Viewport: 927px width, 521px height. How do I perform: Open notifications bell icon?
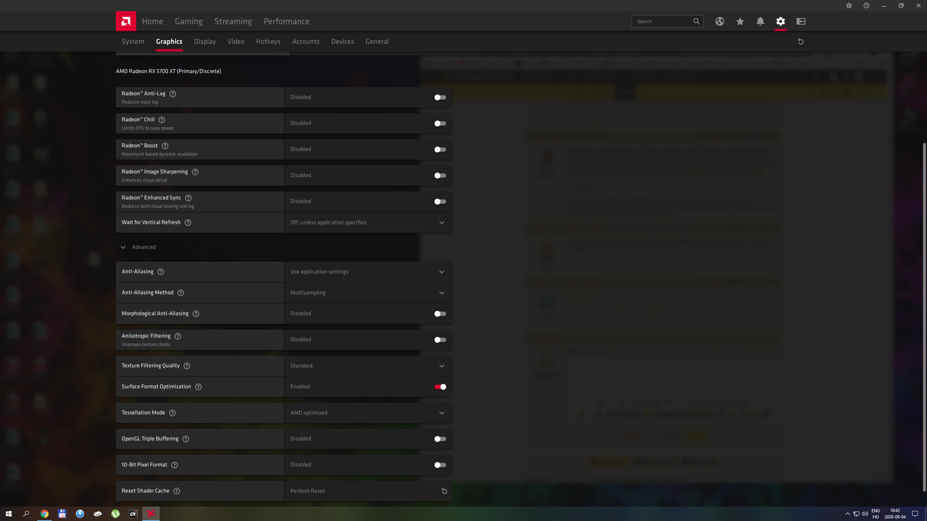pyautogui.click(x=760, y=21)
